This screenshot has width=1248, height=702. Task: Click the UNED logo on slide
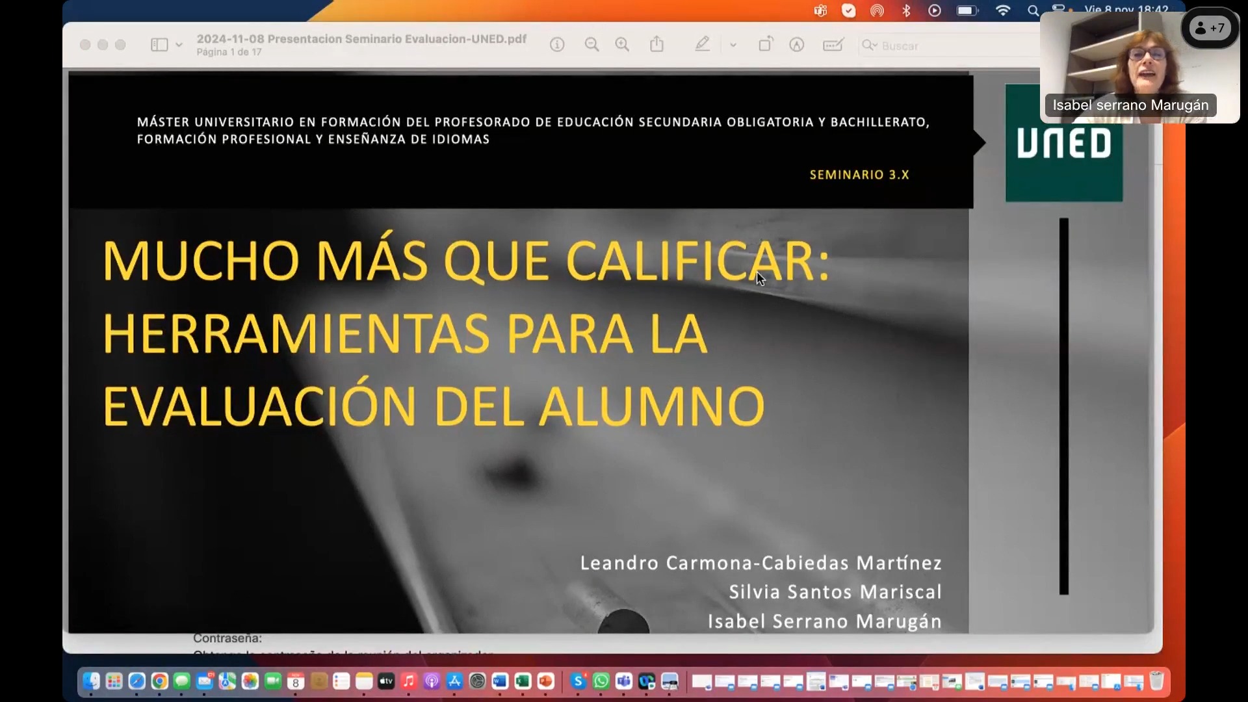(x=1064, y=143)
